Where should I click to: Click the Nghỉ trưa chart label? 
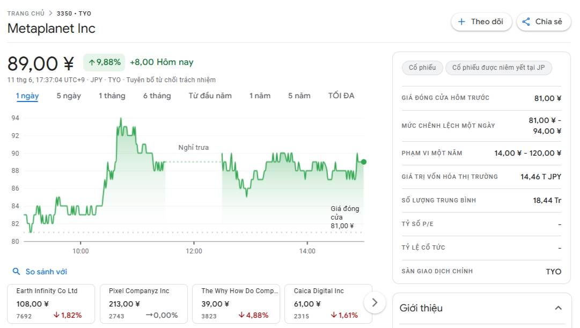(194, 147)
